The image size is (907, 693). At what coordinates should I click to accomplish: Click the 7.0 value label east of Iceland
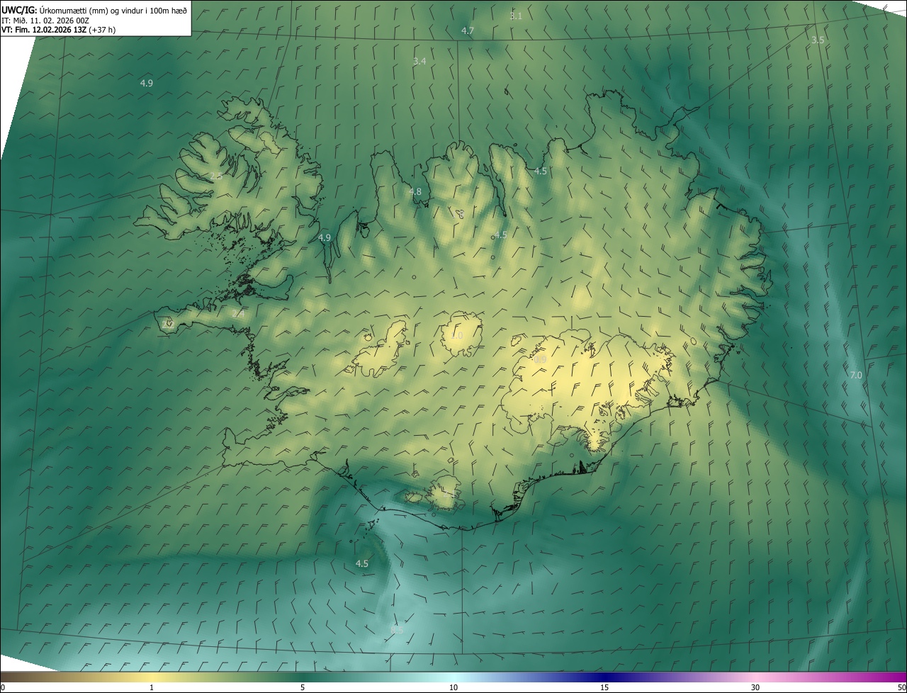click(856, 375)
